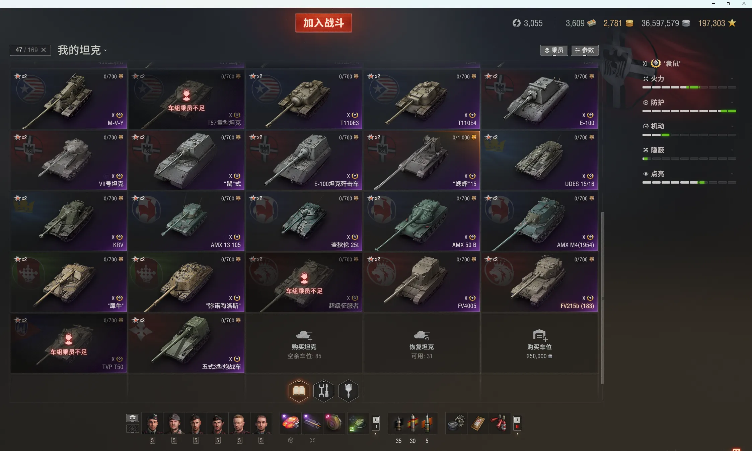Select the first shell with 35 rounds
Viewport: 752px width, 451px height.
[x=398, y=423]
